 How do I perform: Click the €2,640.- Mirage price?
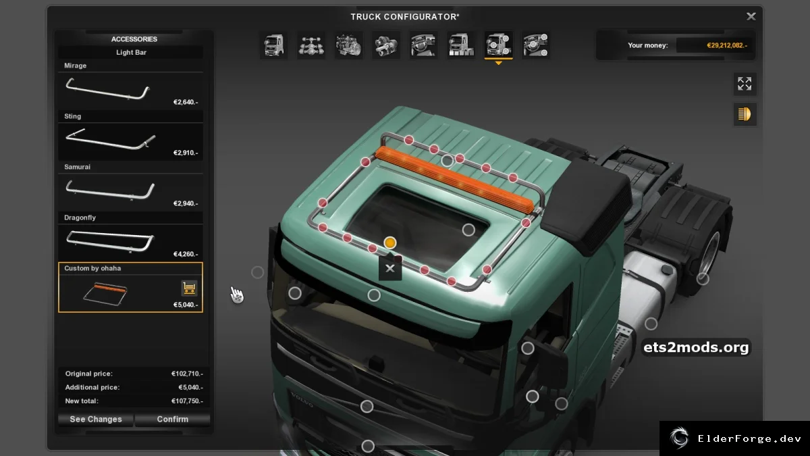coord(186,102)
